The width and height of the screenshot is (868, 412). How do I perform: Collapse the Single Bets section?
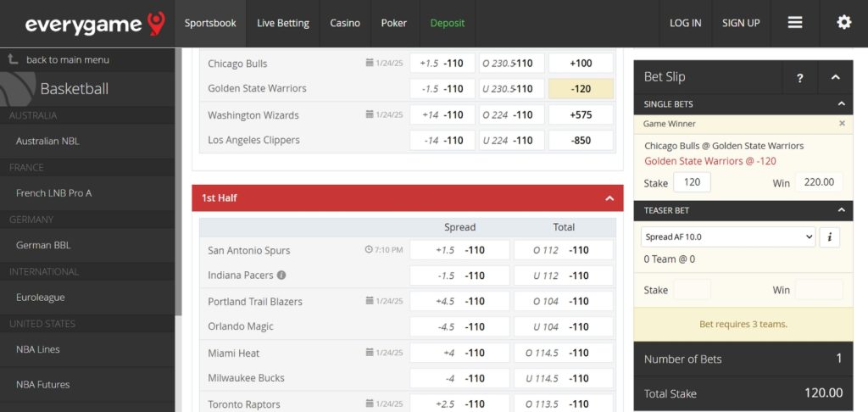pos(842,103)
